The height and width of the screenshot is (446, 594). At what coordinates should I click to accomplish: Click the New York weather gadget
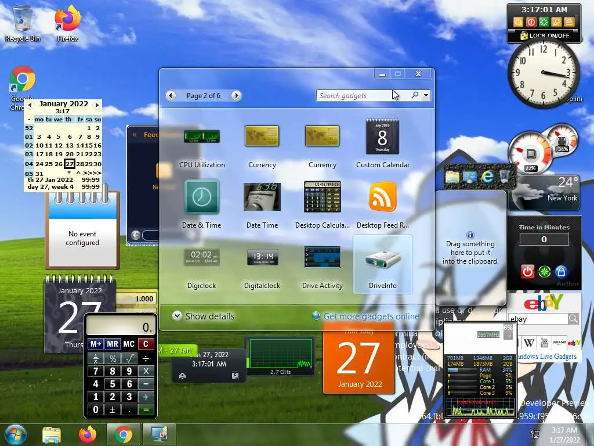pos(544,193)
